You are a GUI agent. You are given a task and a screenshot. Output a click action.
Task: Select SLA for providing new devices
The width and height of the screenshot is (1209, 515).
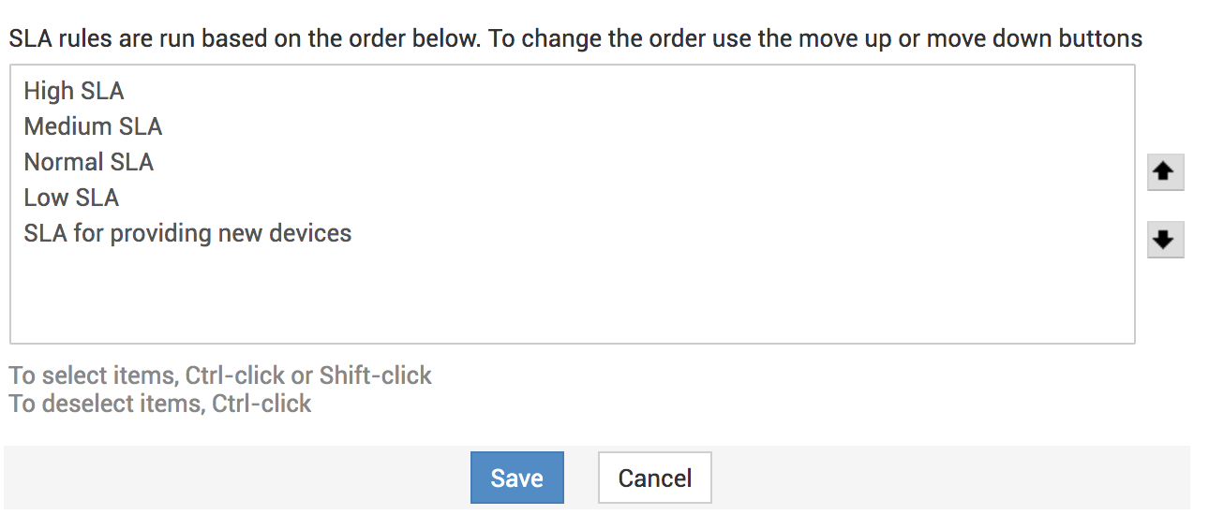coord(187,233)
